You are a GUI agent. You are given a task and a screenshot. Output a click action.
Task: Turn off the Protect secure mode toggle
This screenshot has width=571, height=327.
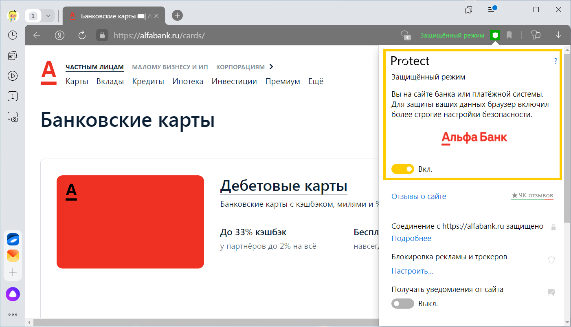point(403,169)
